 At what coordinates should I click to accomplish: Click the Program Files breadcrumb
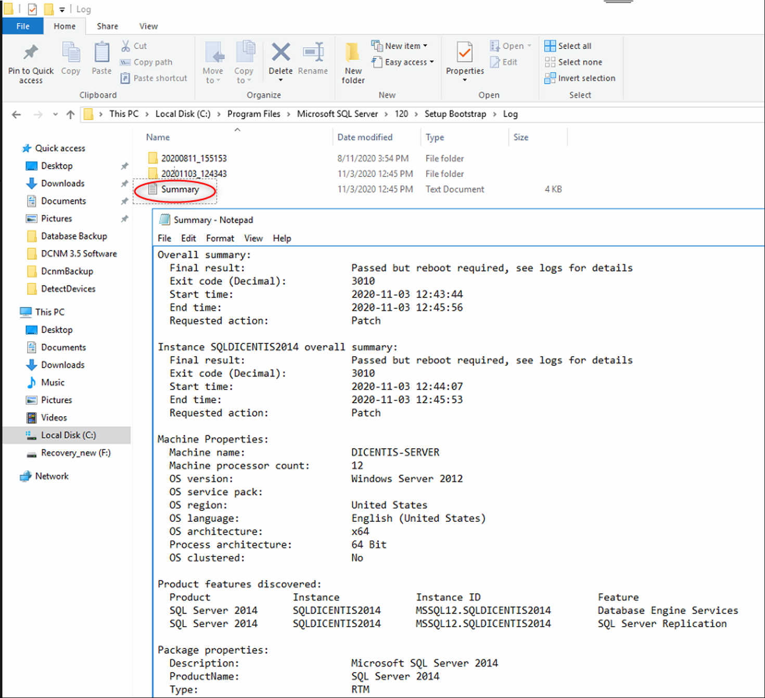pos(253,114)
